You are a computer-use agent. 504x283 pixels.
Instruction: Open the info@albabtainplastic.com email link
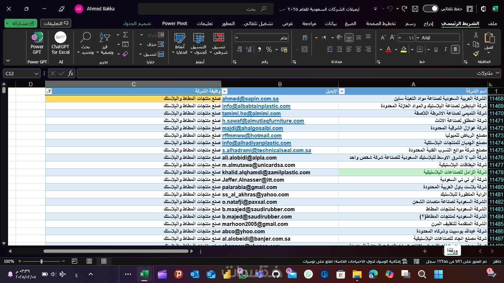pyautogui.click(x=256, y=106)
